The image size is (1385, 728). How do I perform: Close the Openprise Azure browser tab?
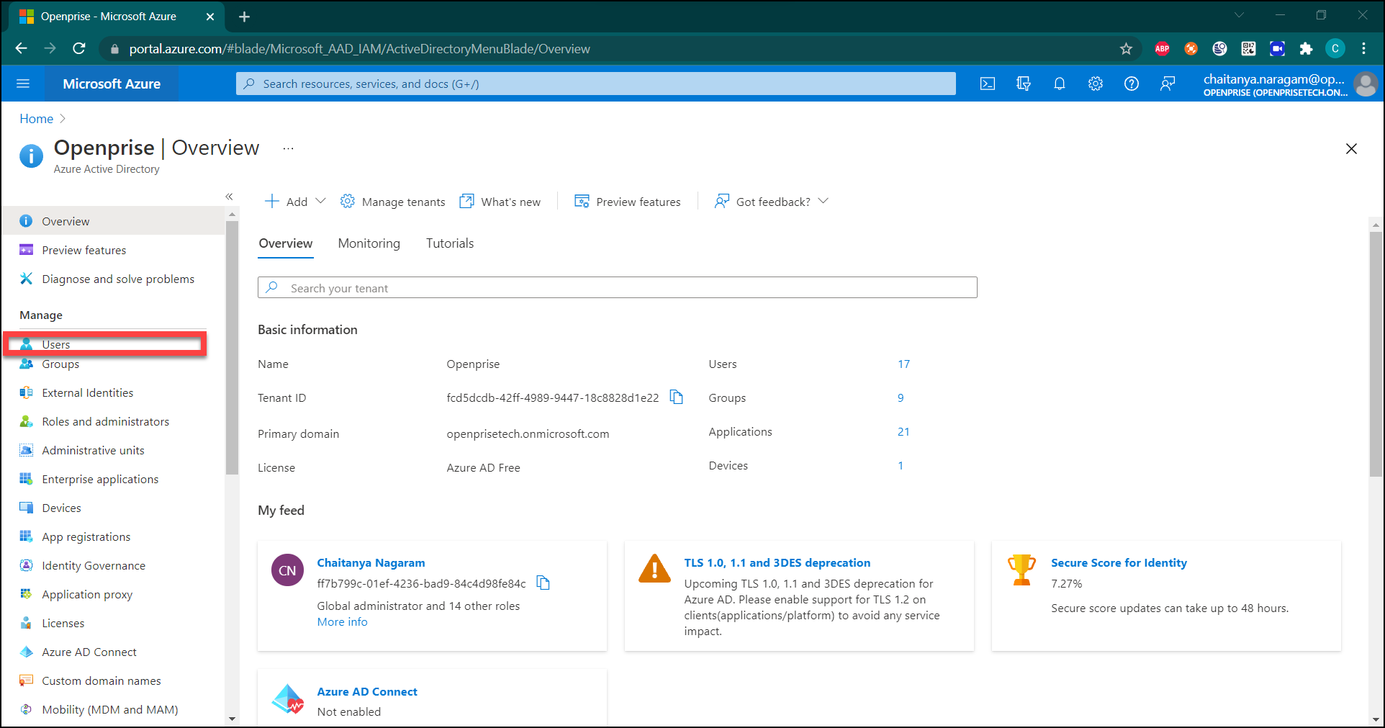click(210, 17)
